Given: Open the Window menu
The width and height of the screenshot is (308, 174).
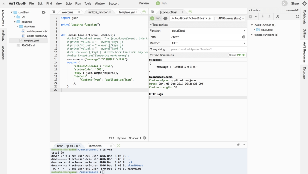Looking at the screenshot, I should tap(100, 3).
